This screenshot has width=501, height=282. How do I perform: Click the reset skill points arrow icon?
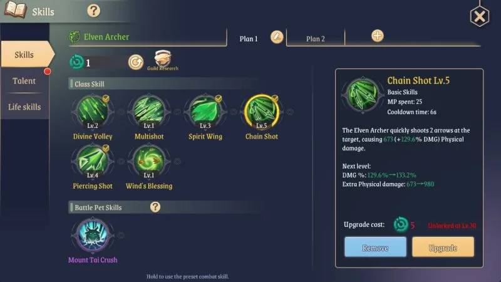pos(136,62)
